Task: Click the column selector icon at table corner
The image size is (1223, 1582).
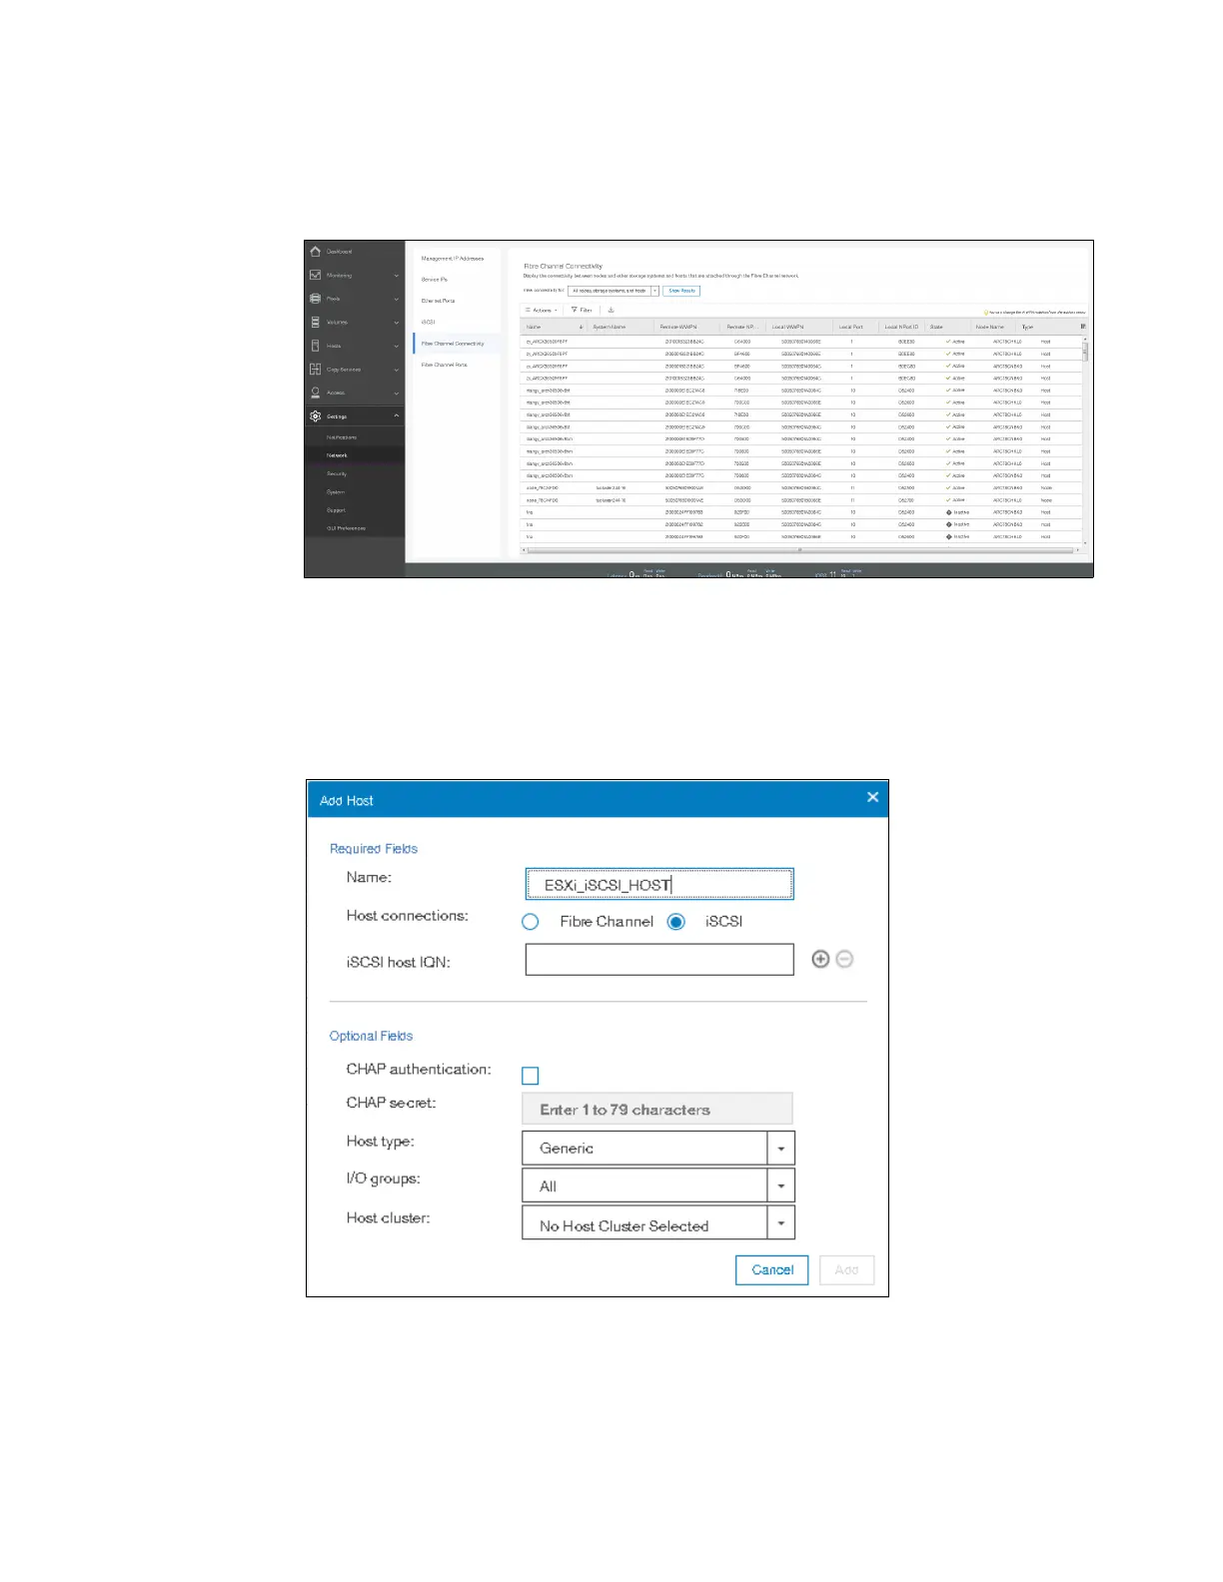Action: (x=1083, y=327)
